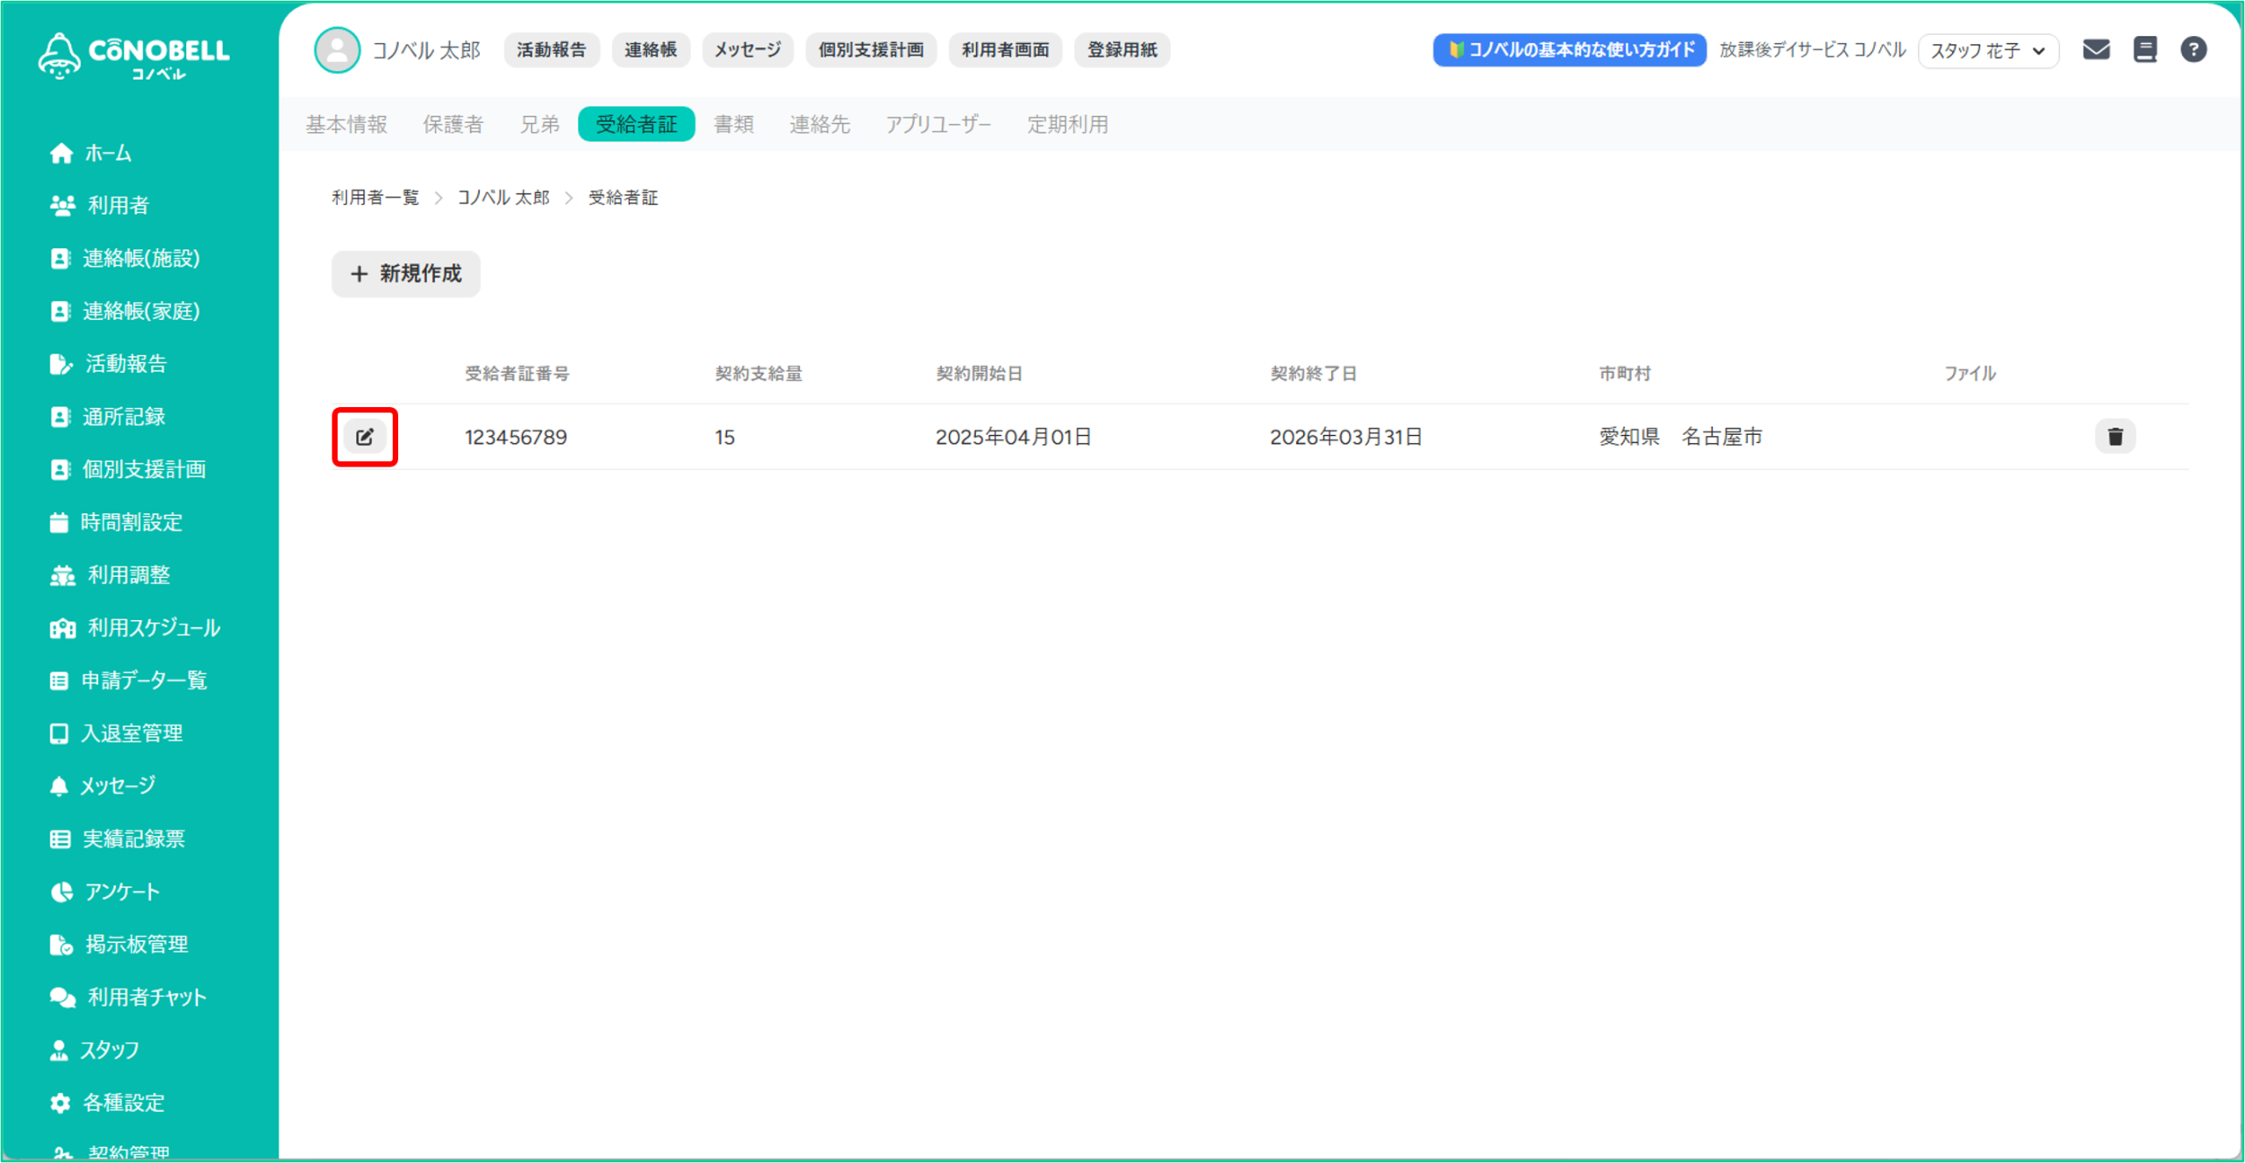
Task: Open 各種設定 gear item in sidebar
Action: (123, 1102)
